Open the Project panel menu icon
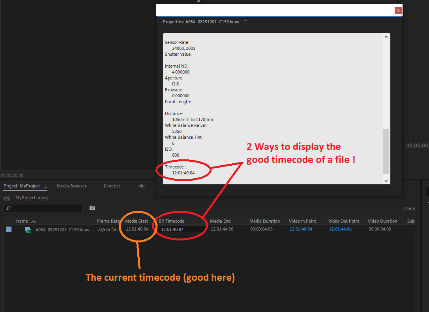Screen dimensions: 429x312 point(46,186)
